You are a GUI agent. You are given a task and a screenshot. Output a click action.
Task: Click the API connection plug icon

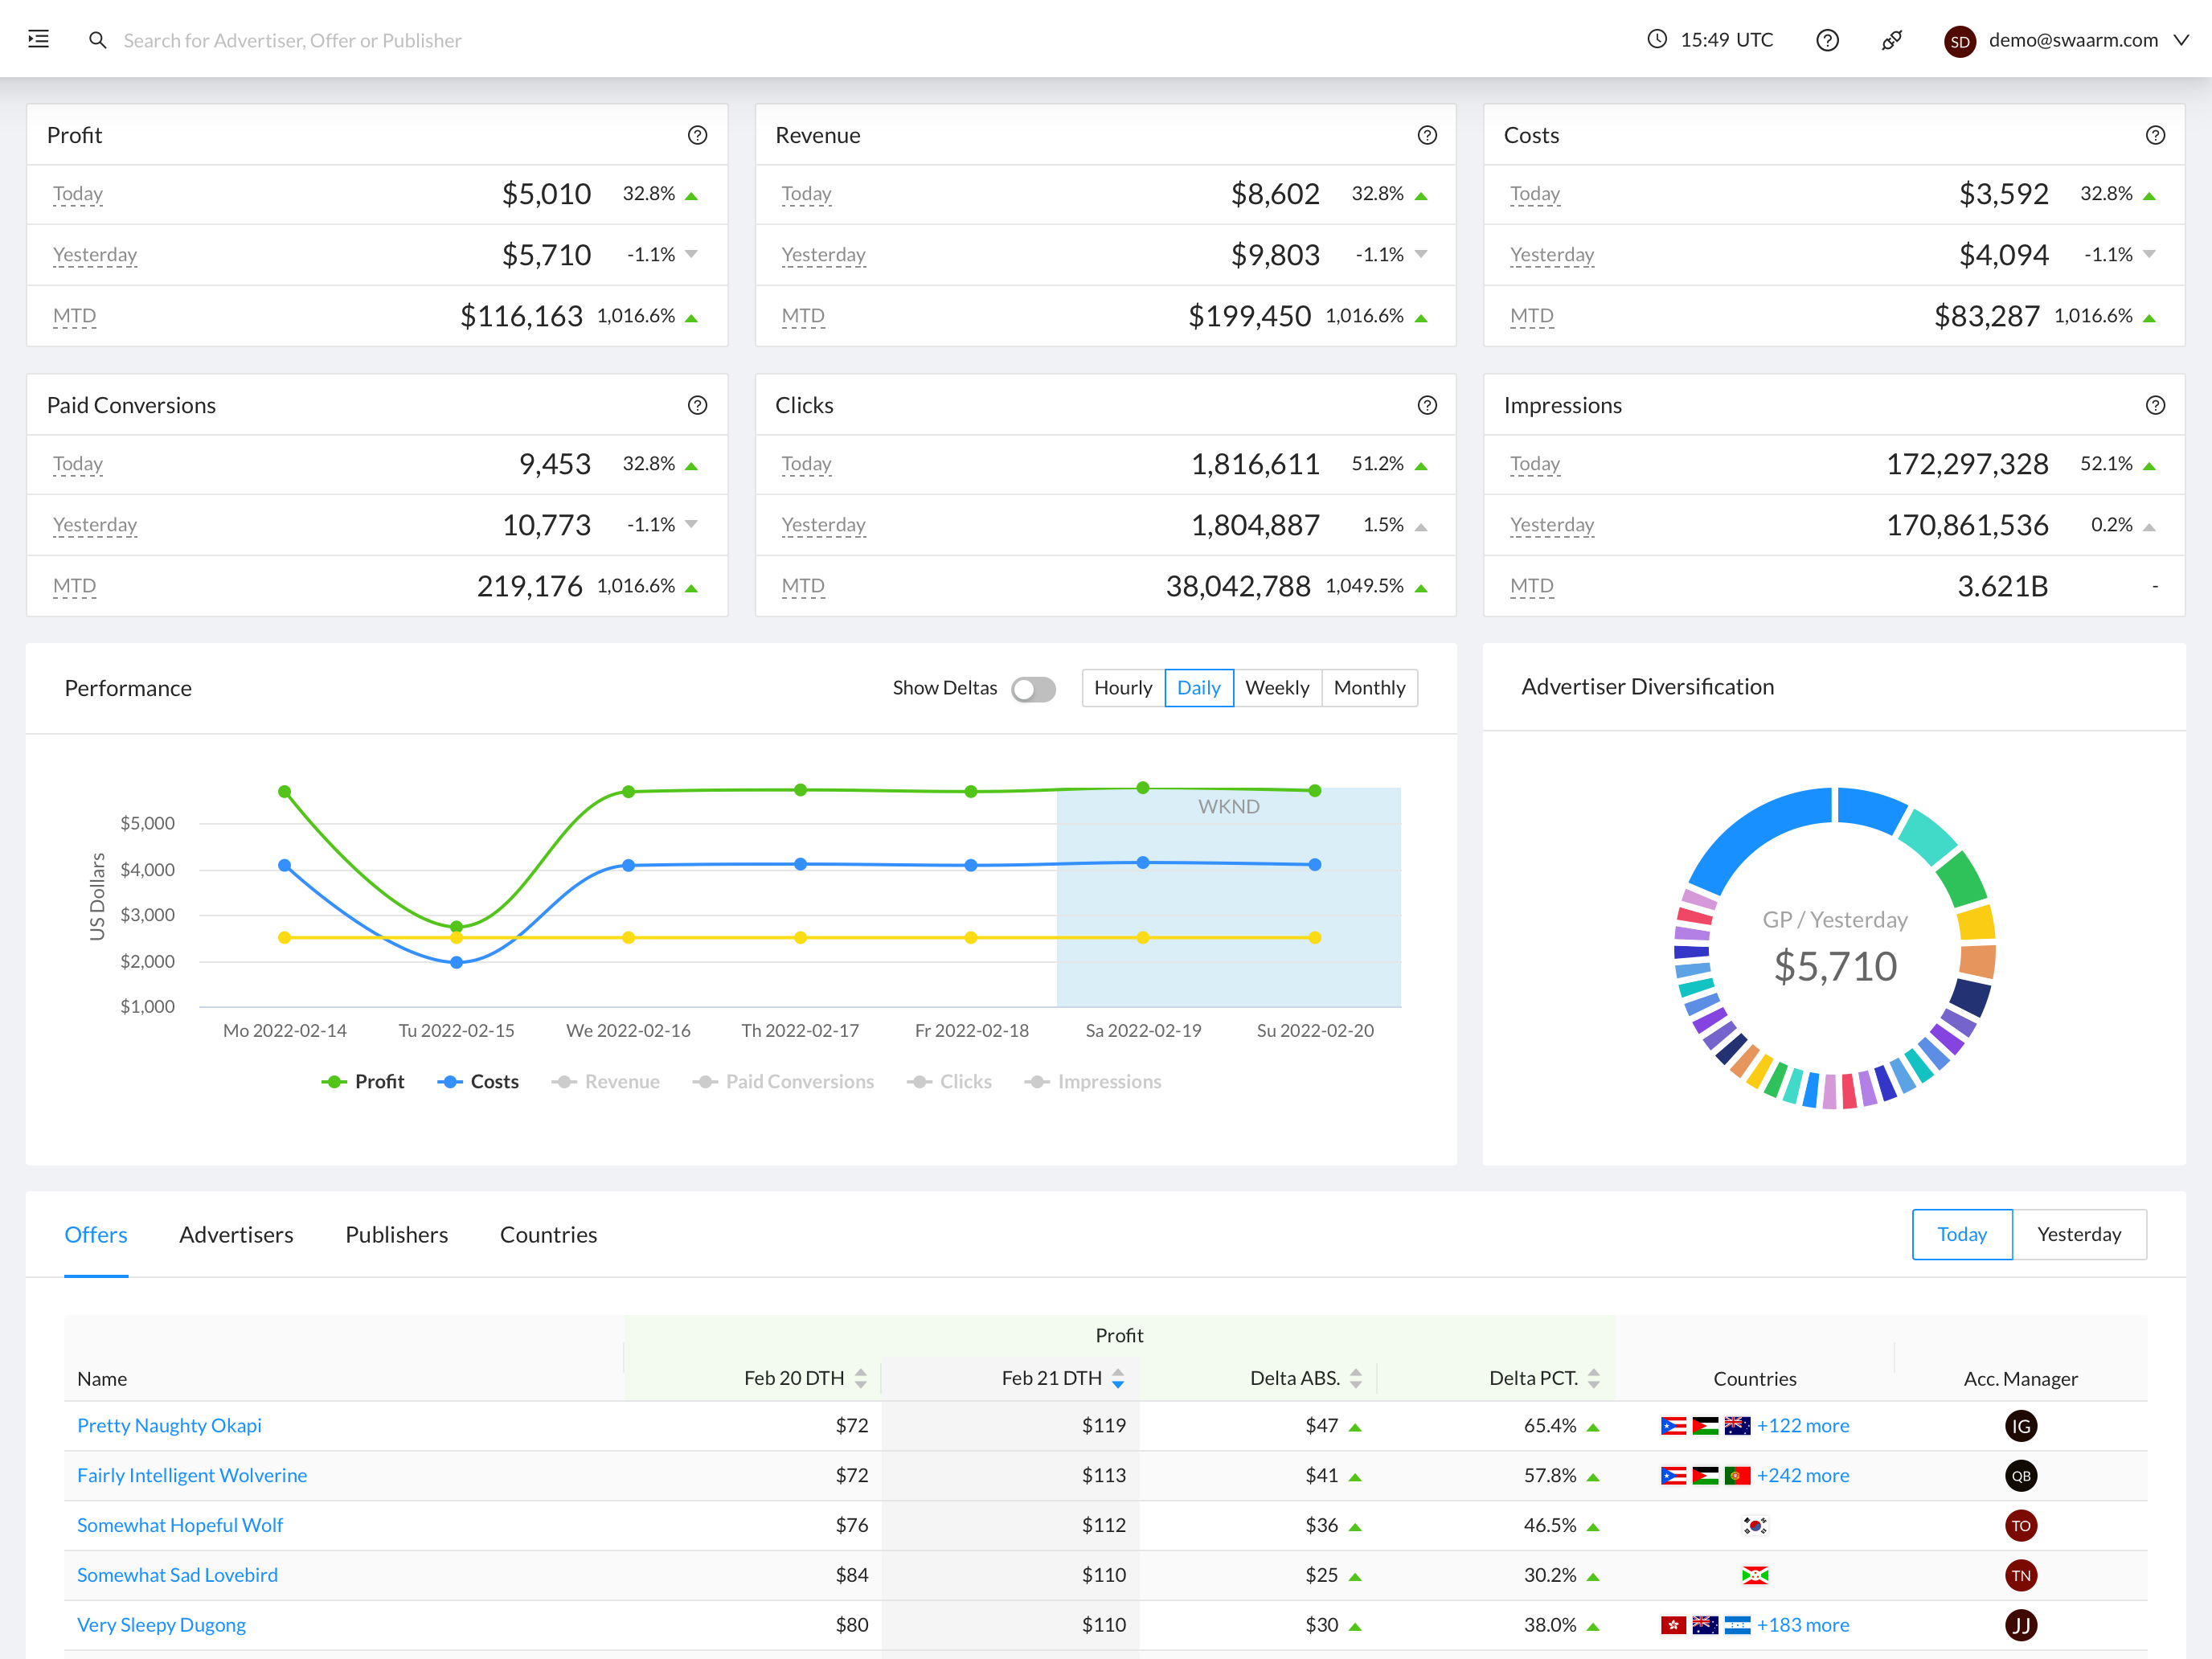tap(1892, 40)
